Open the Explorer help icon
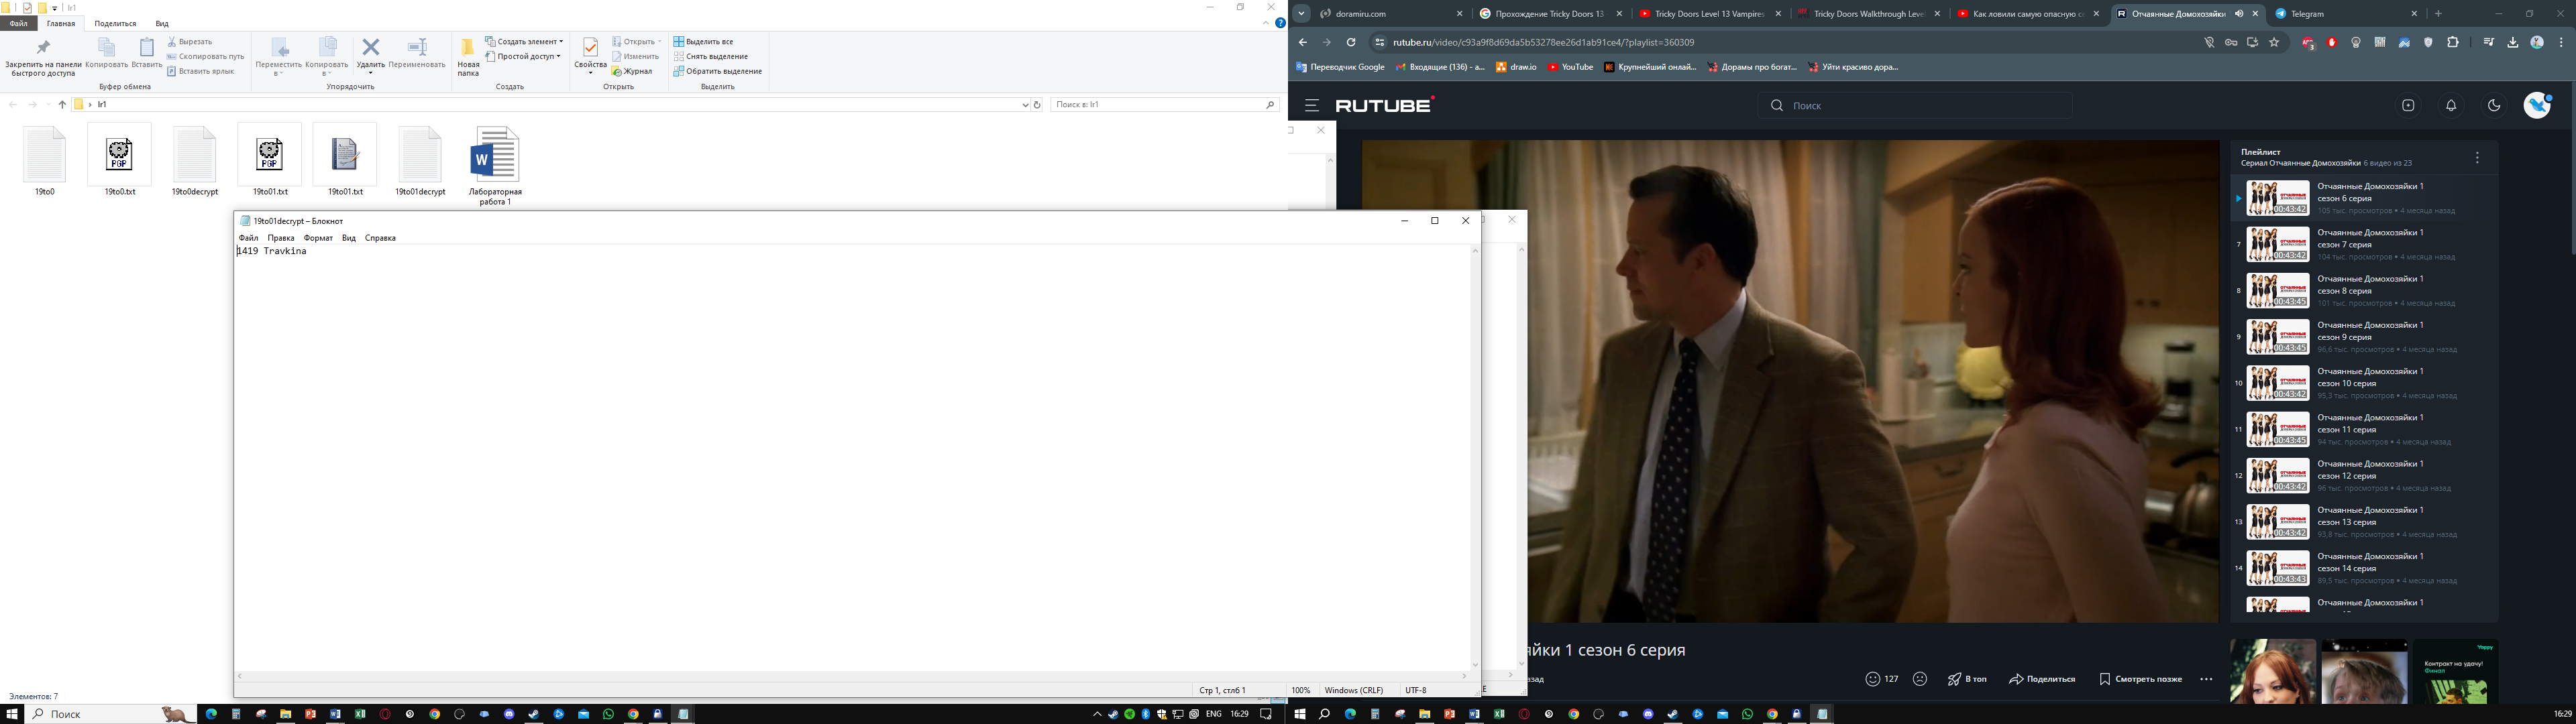 tap(1280, 23)
